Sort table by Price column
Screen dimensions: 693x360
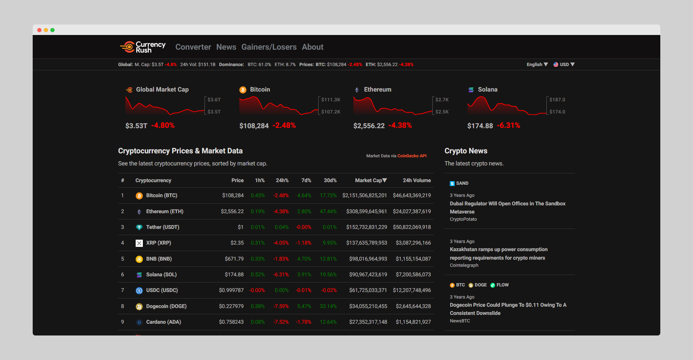coord(237,180)
